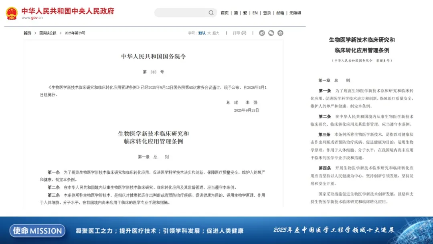Open the 字号 font size selector
The height and width of the screenshot is (244, 433).
(192, 33)
